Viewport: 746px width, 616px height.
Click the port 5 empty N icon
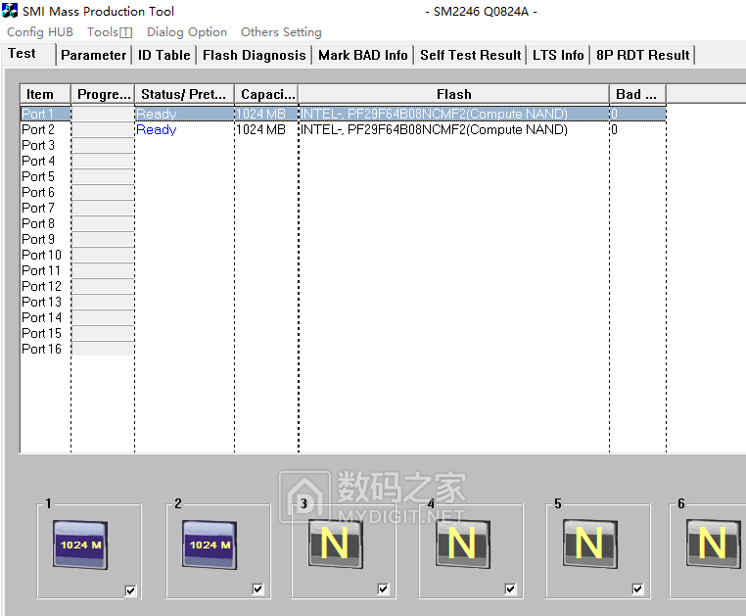coord(589,543)
